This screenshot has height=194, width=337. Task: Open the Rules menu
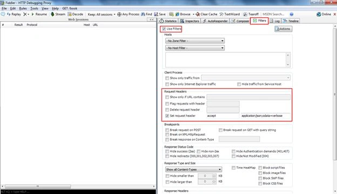(23, 9)
